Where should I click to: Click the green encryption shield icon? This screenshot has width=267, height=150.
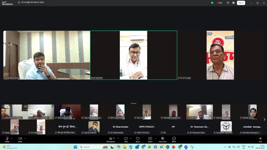pos(212,3)
